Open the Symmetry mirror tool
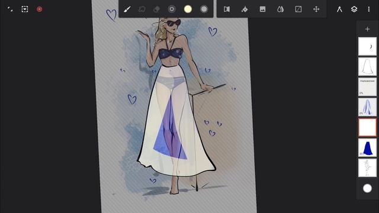379x213 pixels. click(227, 9)
